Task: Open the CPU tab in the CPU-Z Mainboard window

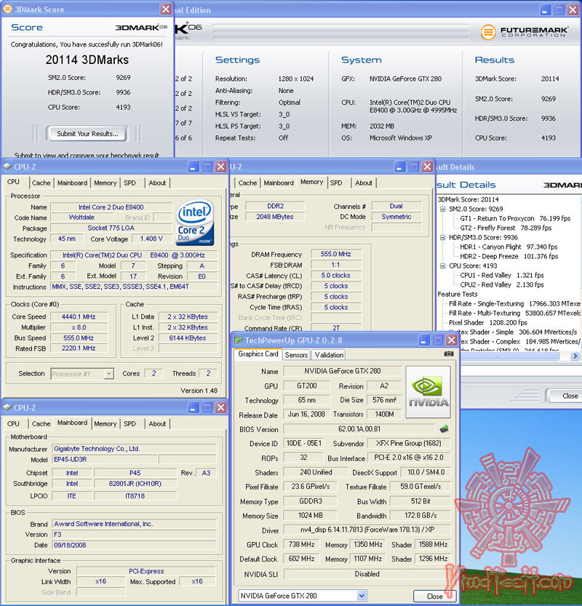Action: (14, 423)
